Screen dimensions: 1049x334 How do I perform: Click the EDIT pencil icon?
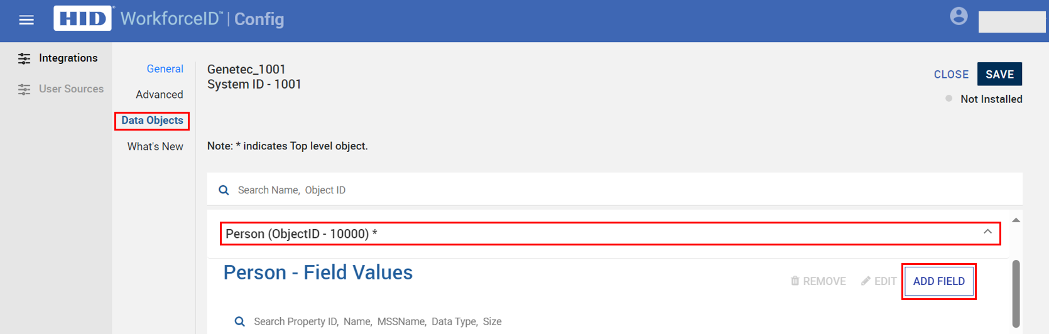click(x=866, y=281)
